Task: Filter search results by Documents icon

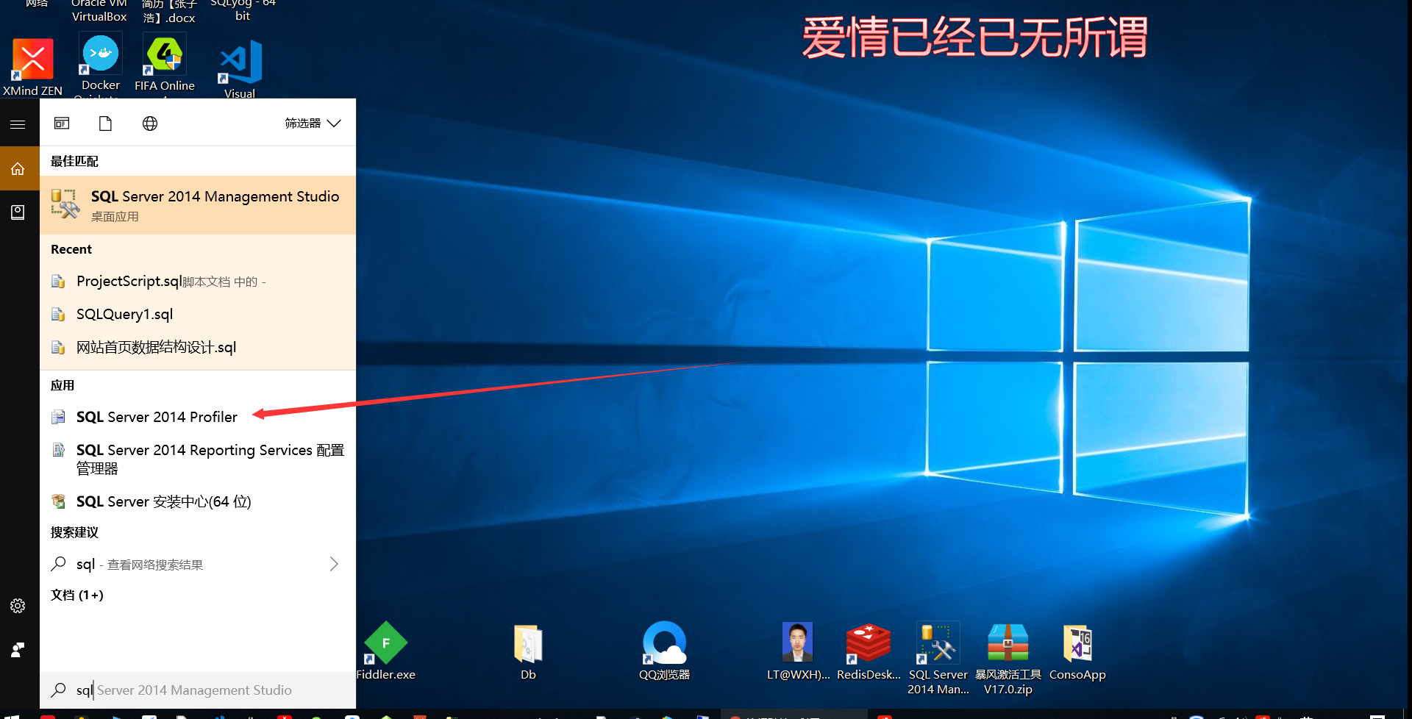Action: point(105,124)
